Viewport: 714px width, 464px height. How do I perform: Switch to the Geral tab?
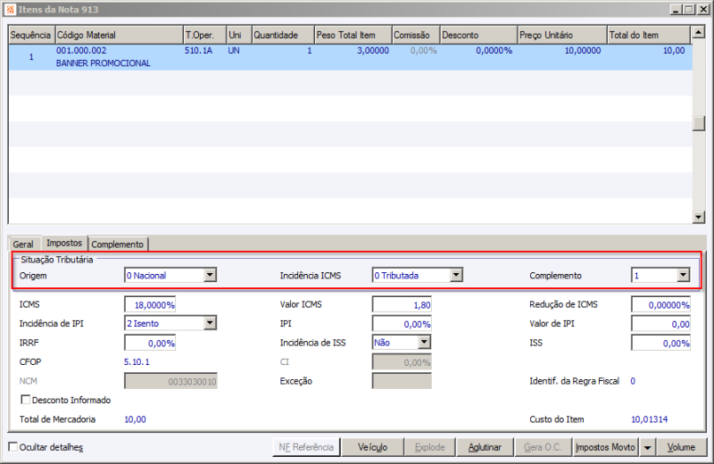click(x=23, y=244)
